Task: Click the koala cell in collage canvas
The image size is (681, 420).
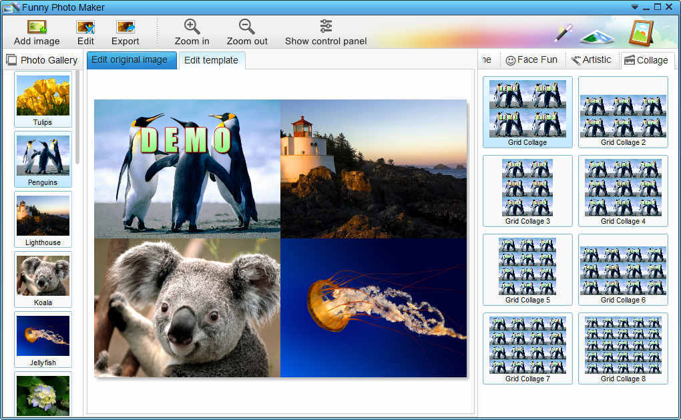Action: coord(187,308)
